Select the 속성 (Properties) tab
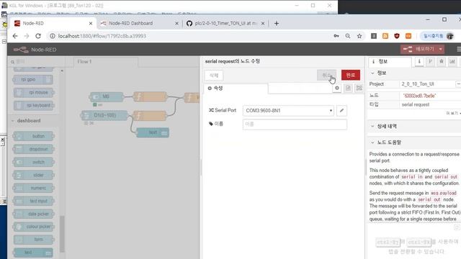The image size is (461, 259). coord(236,88)
